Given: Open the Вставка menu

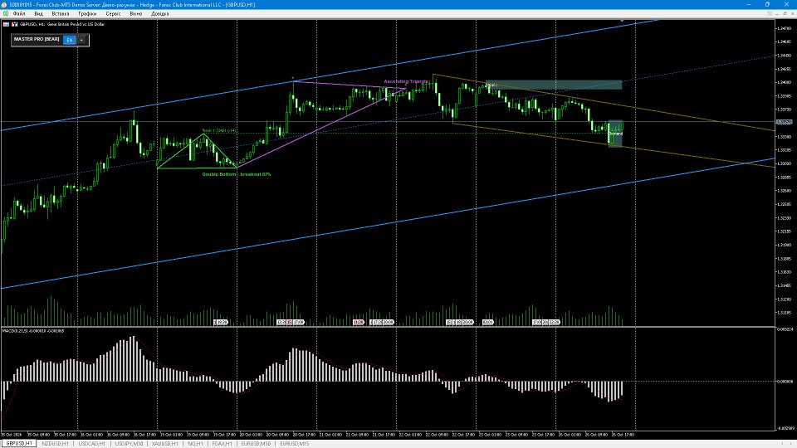Looking at the screenshot, I should pos(61,14).
